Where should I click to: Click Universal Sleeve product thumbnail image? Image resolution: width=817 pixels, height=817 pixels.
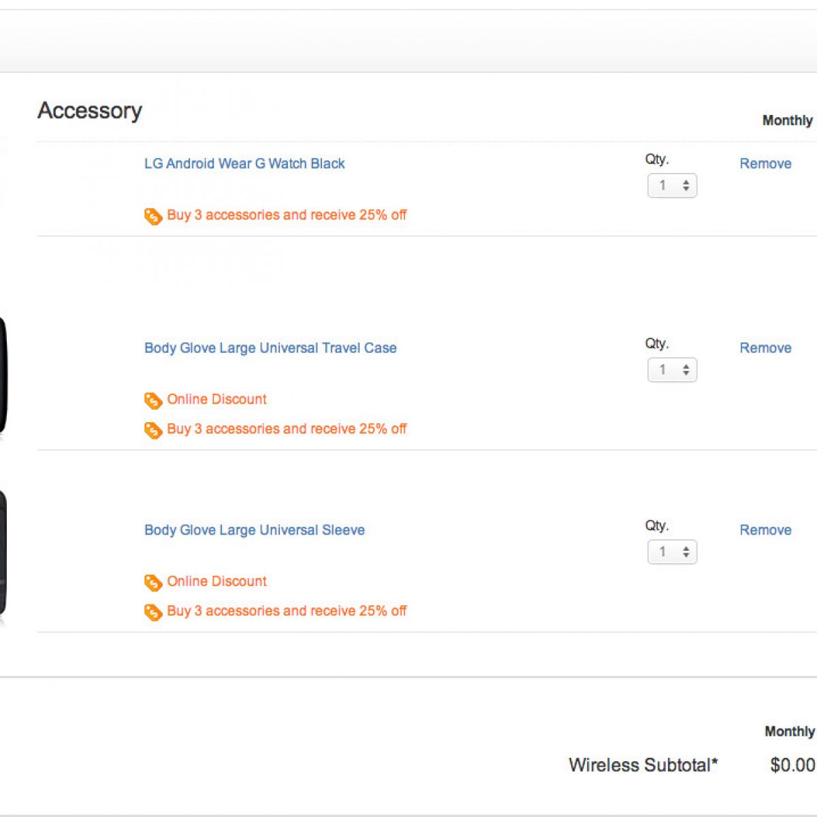click(3, 553)
